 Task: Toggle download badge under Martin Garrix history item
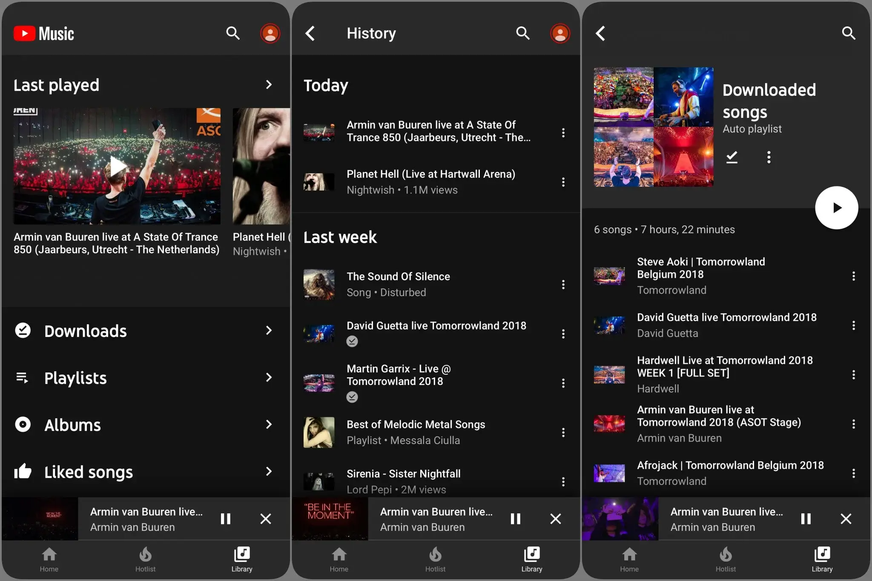(352, 397)
